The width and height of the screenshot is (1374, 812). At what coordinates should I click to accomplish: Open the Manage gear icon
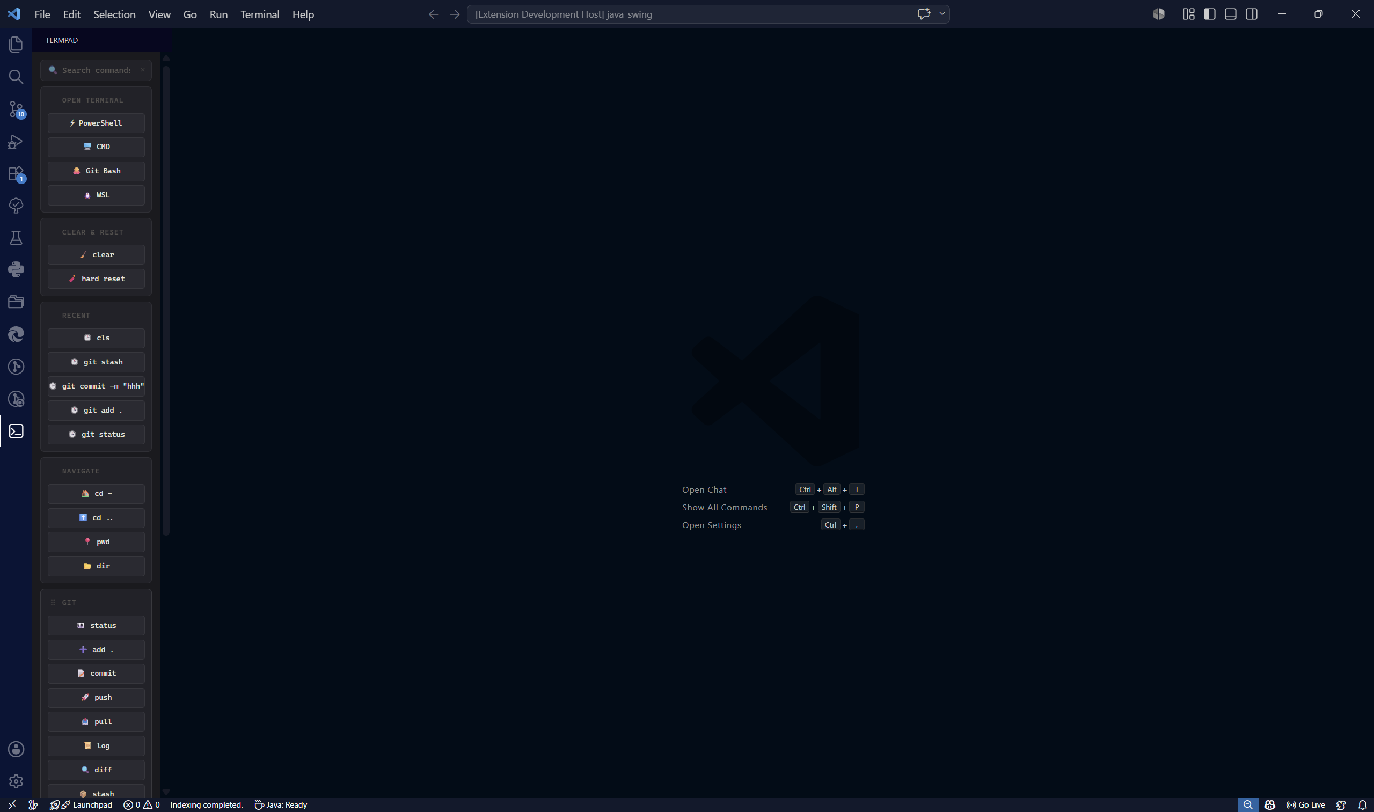[x=16, y=781]
